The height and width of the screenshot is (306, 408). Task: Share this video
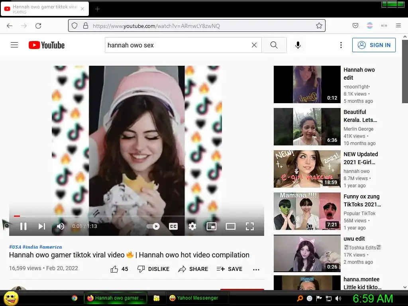click(x=193, y=269)
